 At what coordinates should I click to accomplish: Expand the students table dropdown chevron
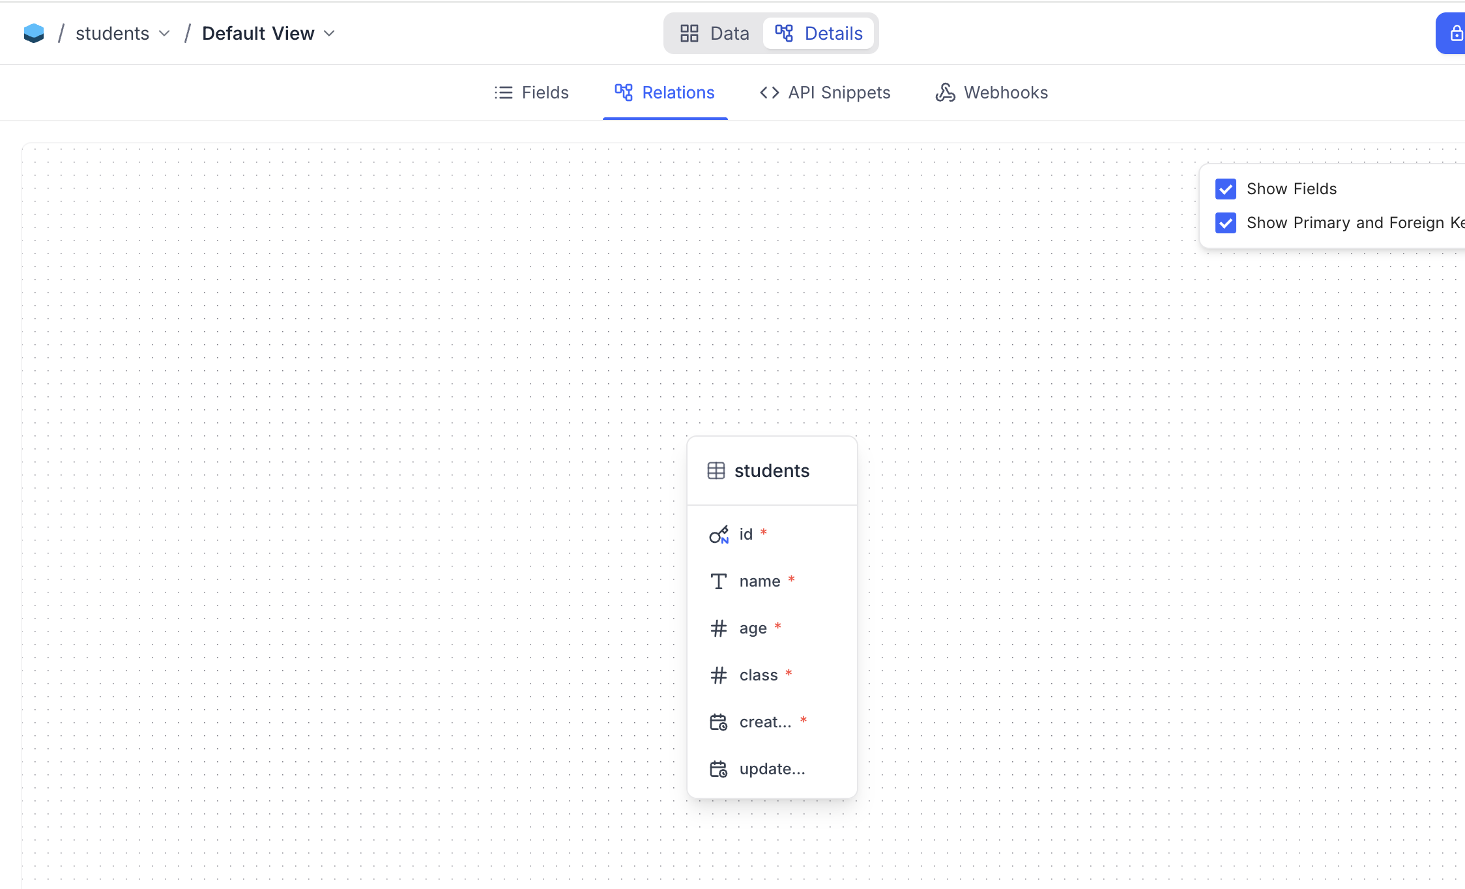tap(165, 33)
